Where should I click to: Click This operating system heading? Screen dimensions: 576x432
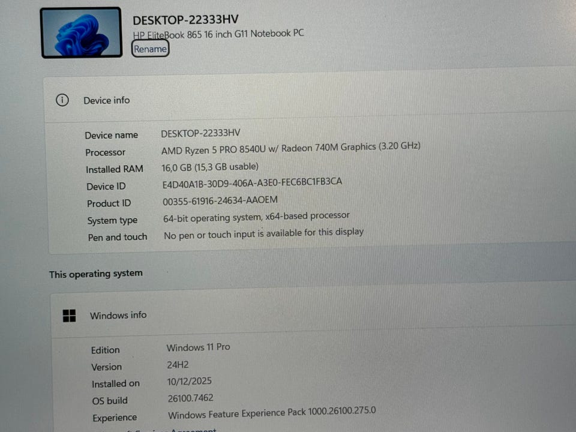click(x=96, y=274)
